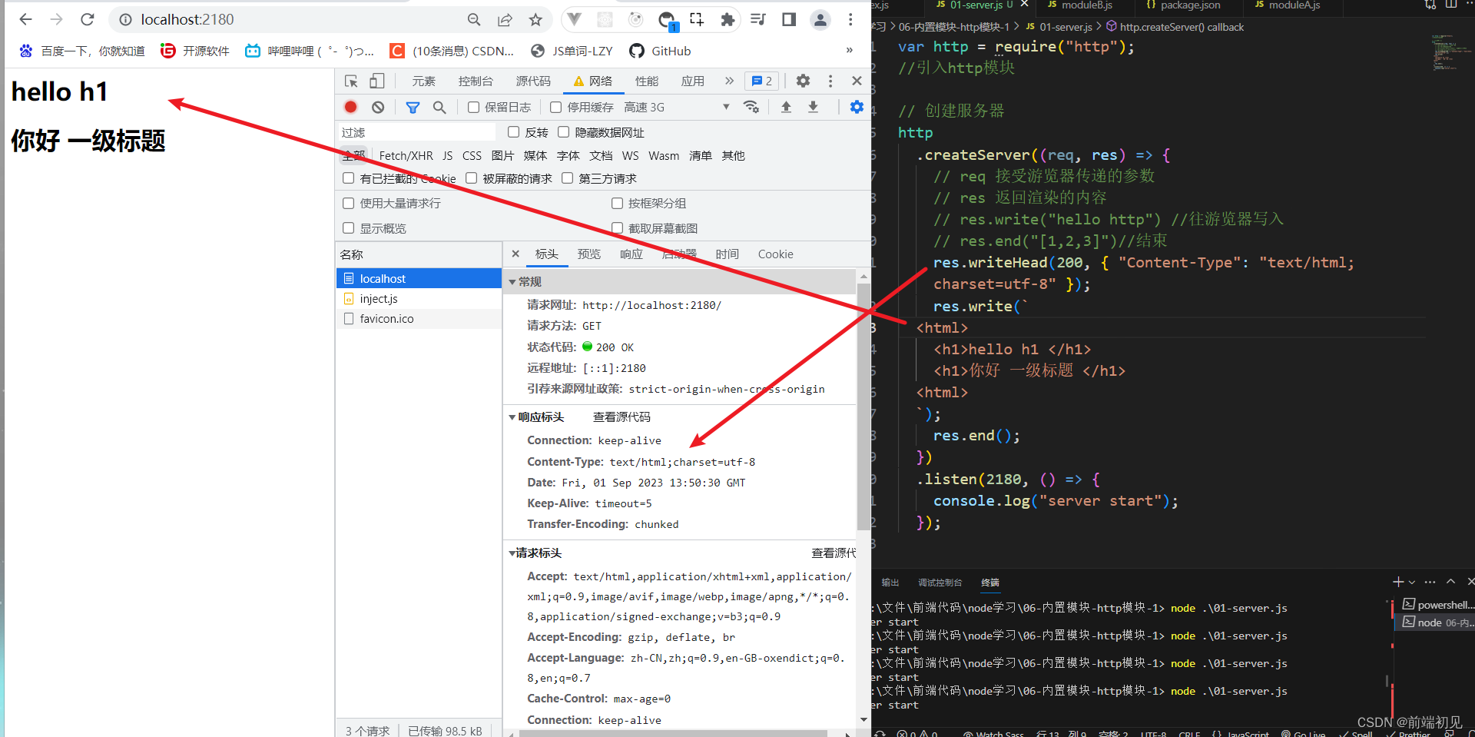The width and height of the screenshot is (1475, 737).
Task: Enable the disable cache checkbox (停用缓存)
Action: (555, 107)
